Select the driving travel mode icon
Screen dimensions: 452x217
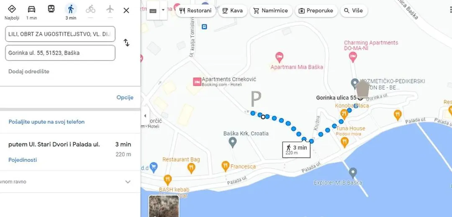pos(31,9)
